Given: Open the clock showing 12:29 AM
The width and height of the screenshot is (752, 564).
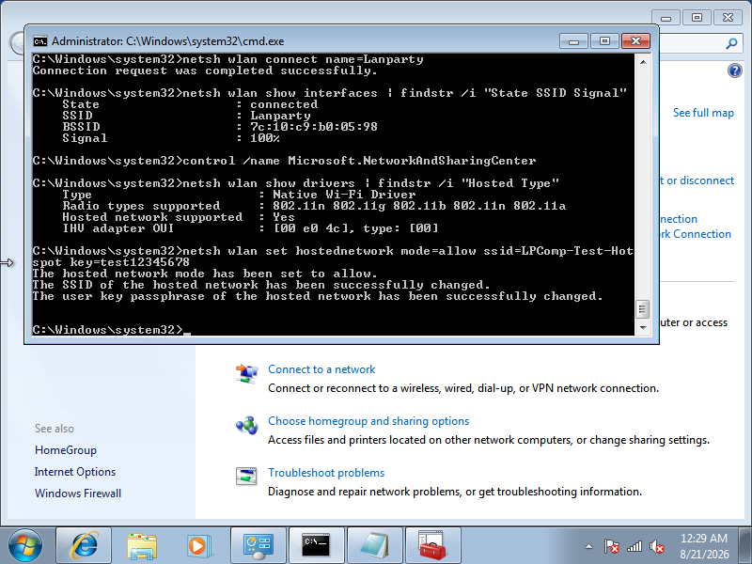Looking at the screenshot, I should (x=704, y=546).
